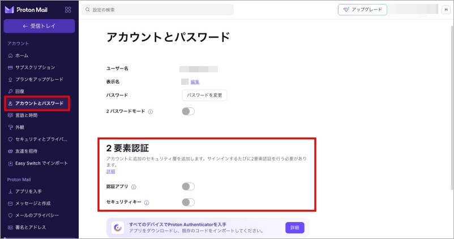Click the アップグレード button
This screenshot has width=454, height=239.
(362, 10)
